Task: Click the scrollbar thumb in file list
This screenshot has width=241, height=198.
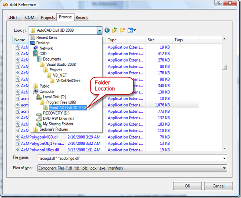Action: click(x=224, y=67)
